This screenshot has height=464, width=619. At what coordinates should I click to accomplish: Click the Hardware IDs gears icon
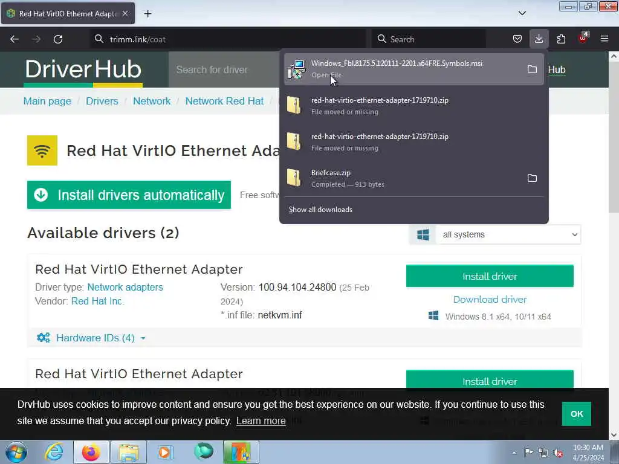click(44, 338)
